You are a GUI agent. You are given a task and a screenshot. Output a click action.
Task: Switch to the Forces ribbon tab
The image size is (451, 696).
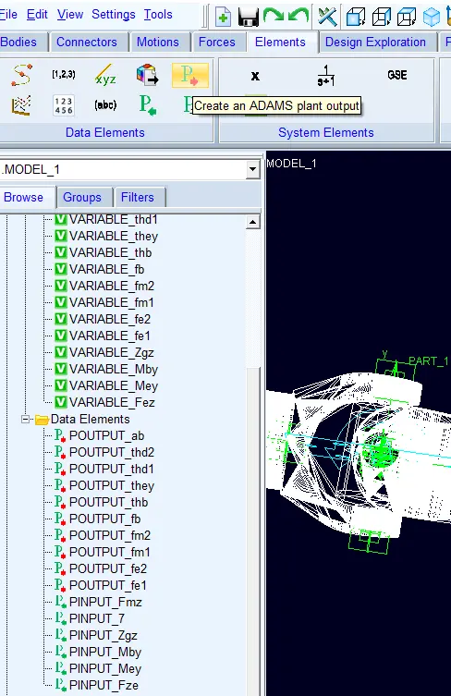(x=216, y=43)
